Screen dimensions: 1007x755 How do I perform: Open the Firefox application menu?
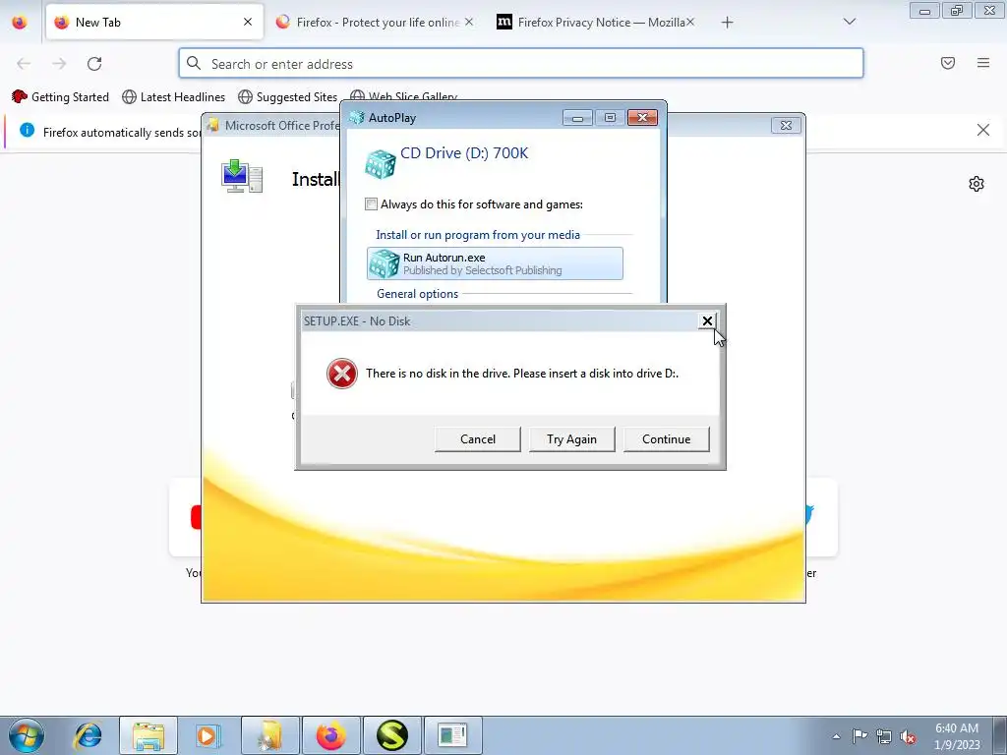coord(983,63)
